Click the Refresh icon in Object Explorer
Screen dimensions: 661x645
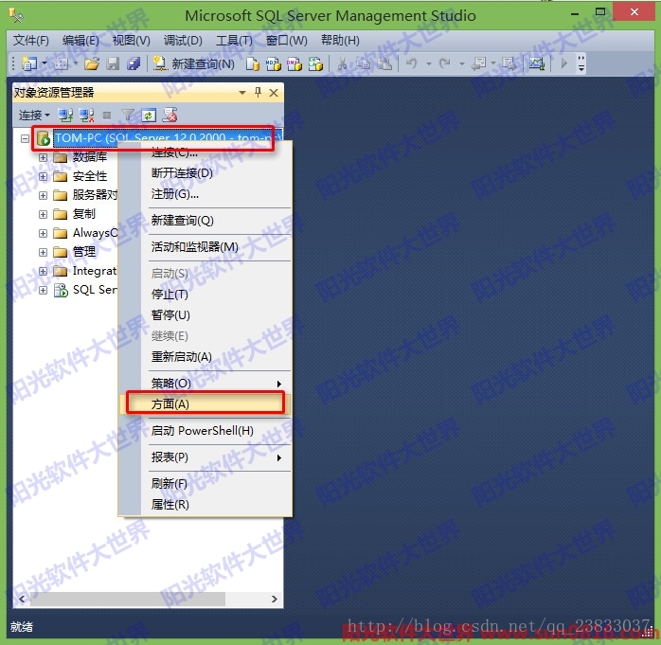[149, 116]
